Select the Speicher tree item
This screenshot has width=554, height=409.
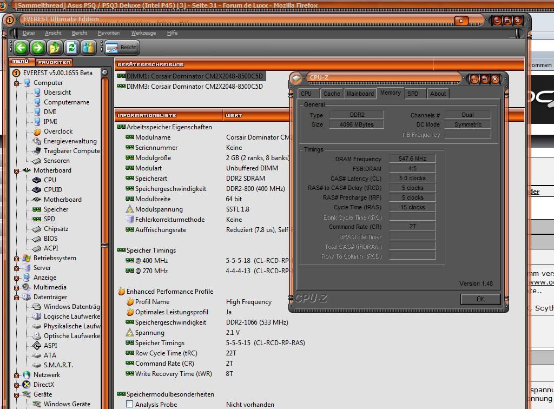click(x=56, y=209)
